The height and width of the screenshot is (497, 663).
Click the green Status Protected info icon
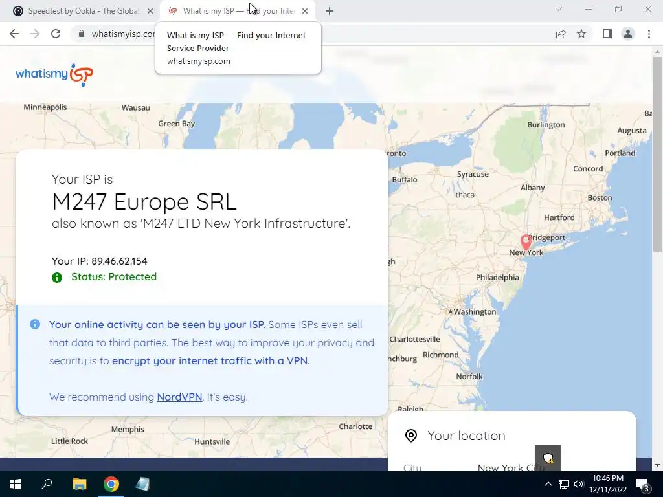tap(57, 277)
